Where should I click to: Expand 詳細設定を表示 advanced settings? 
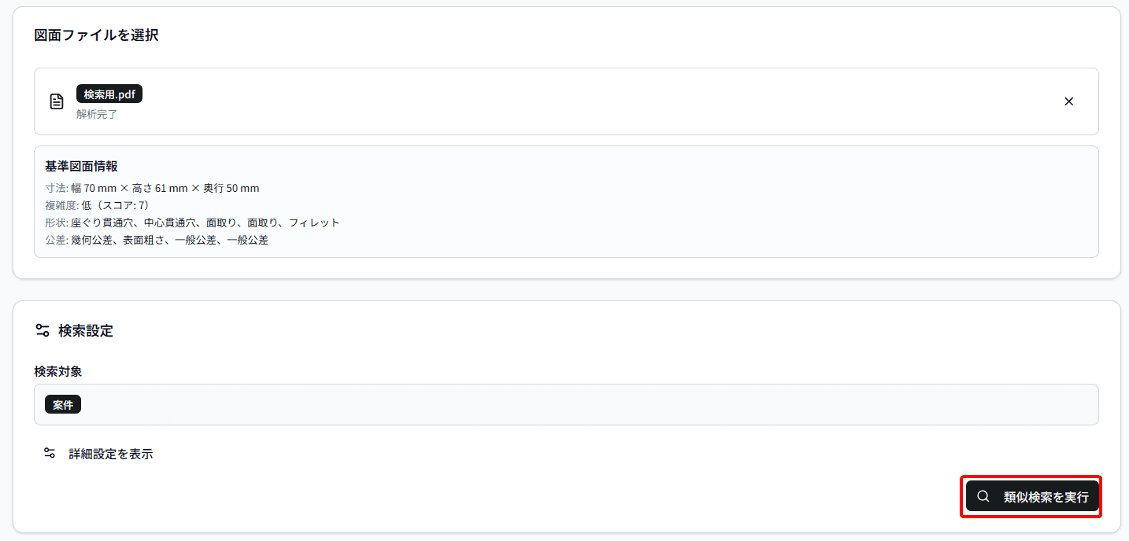coord(111,454)
